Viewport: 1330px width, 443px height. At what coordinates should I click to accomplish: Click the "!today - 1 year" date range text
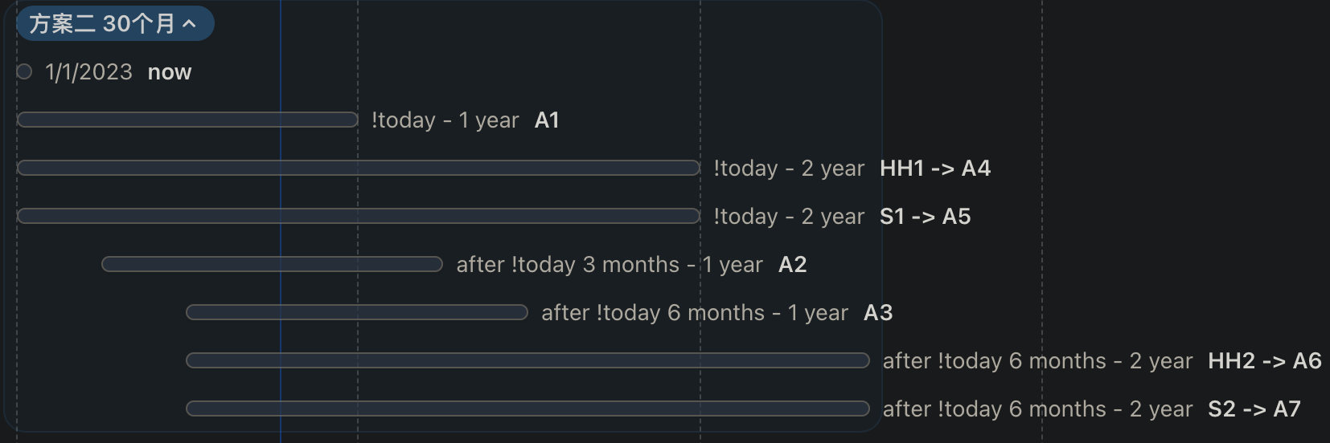click(445, 120)
